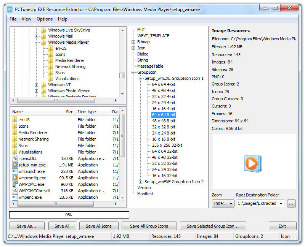Click Save Selected Group Icon... button
Screen dimensions: 305x247
pos(213,226)
